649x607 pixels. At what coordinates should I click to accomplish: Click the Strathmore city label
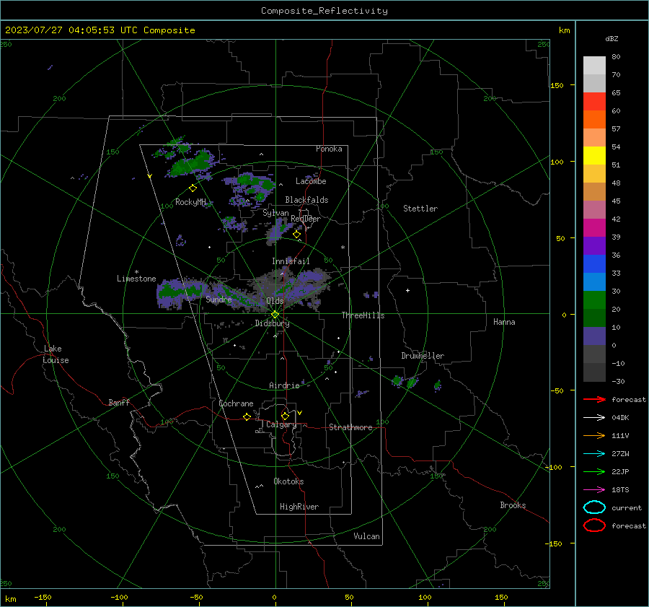[350, 427]
